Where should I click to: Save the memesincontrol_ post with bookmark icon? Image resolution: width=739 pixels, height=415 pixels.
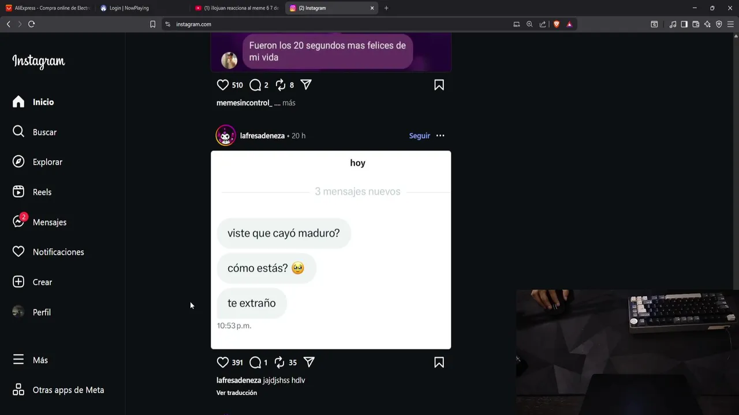[439, 85]
